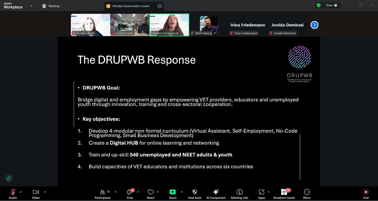Launch AI Companion
This screenshot has height=201, width=378.
(216, 194)
